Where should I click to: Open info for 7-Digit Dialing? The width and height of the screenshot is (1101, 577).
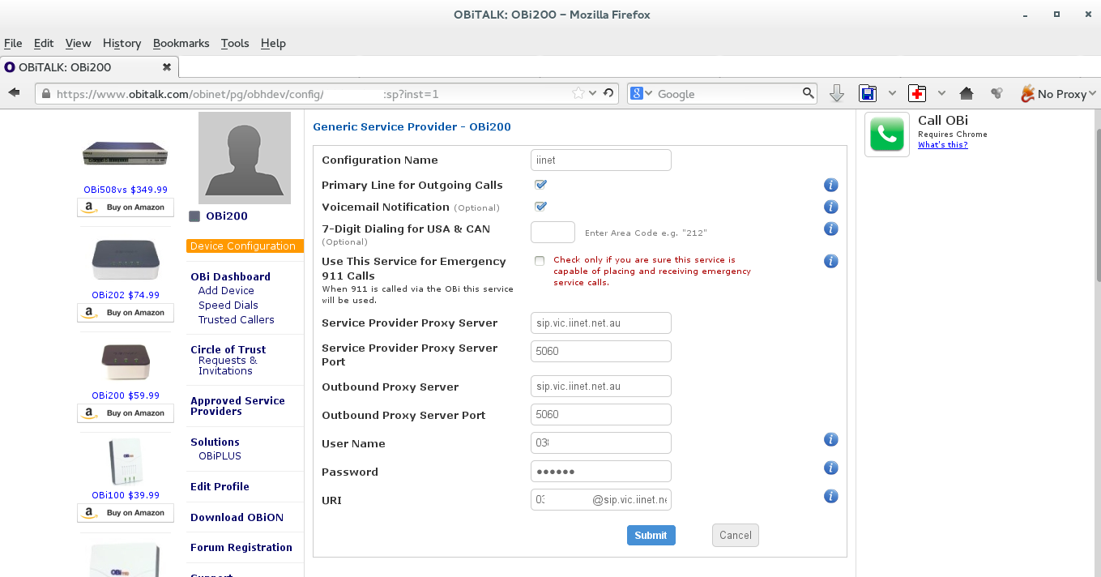[x=830, y=229]
